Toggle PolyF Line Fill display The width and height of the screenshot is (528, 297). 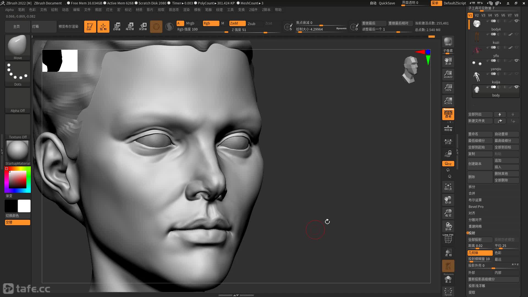click(448, 239)
